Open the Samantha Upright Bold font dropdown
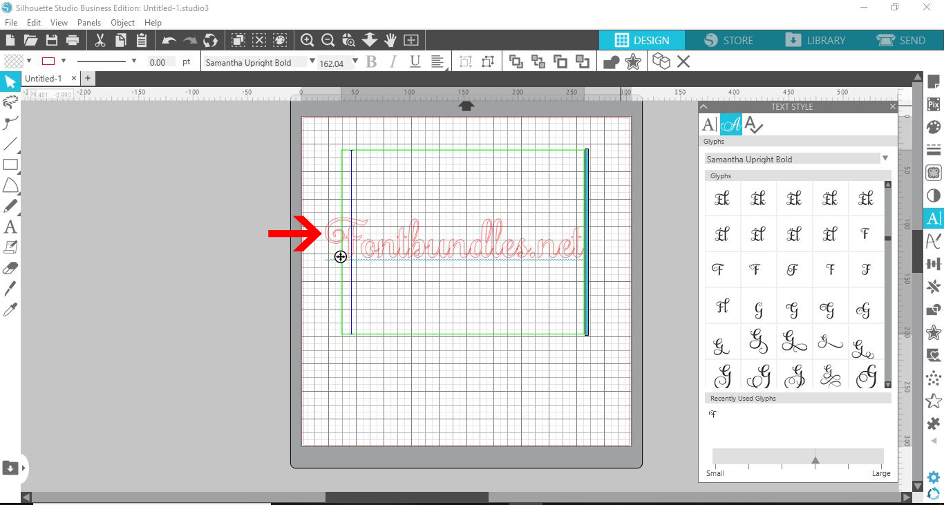Image resolution: width=944 pixels, height=505 pixels. point(312,61)
